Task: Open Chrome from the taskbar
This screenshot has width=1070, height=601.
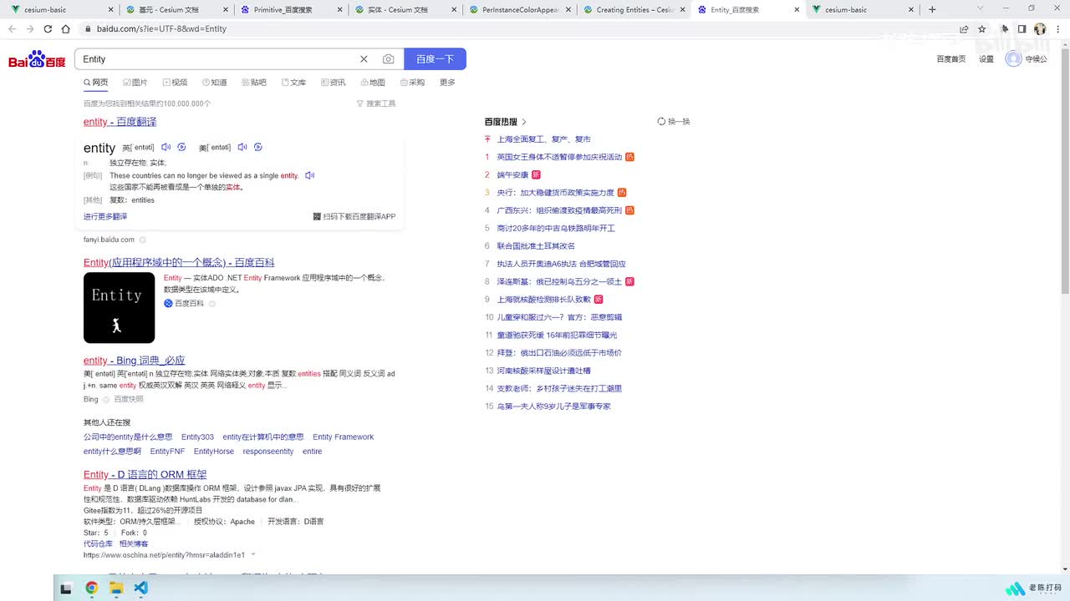Action: [91, 588]
